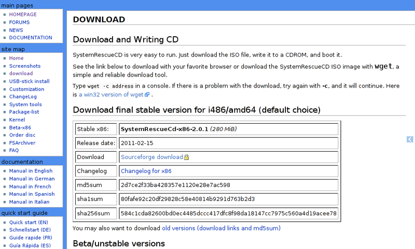Open Changelog for x86 link

click(146, 171)
